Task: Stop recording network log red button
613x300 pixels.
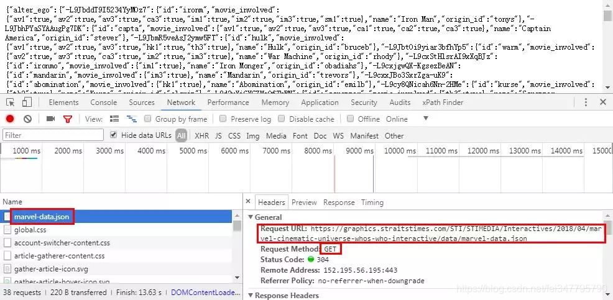Action: coord(10,119)
